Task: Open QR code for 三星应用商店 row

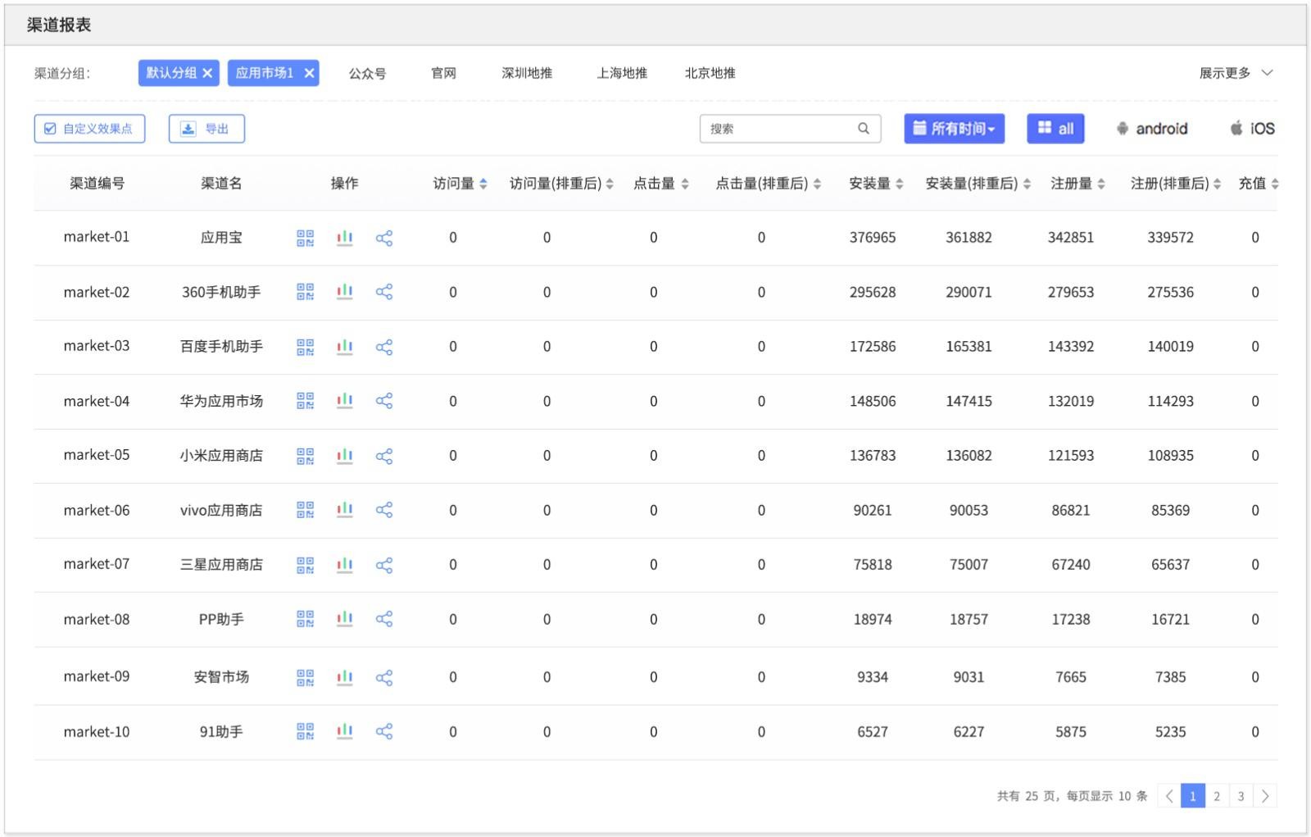Action: pos(305,565)
